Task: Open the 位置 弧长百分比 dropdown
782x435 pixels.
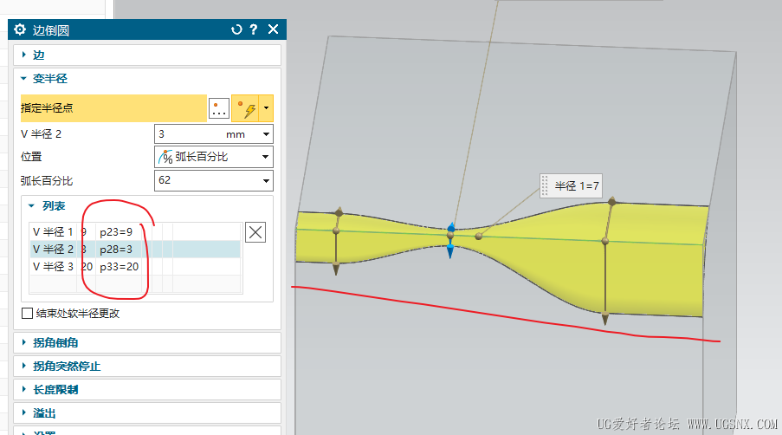Action: pos(214,157)
